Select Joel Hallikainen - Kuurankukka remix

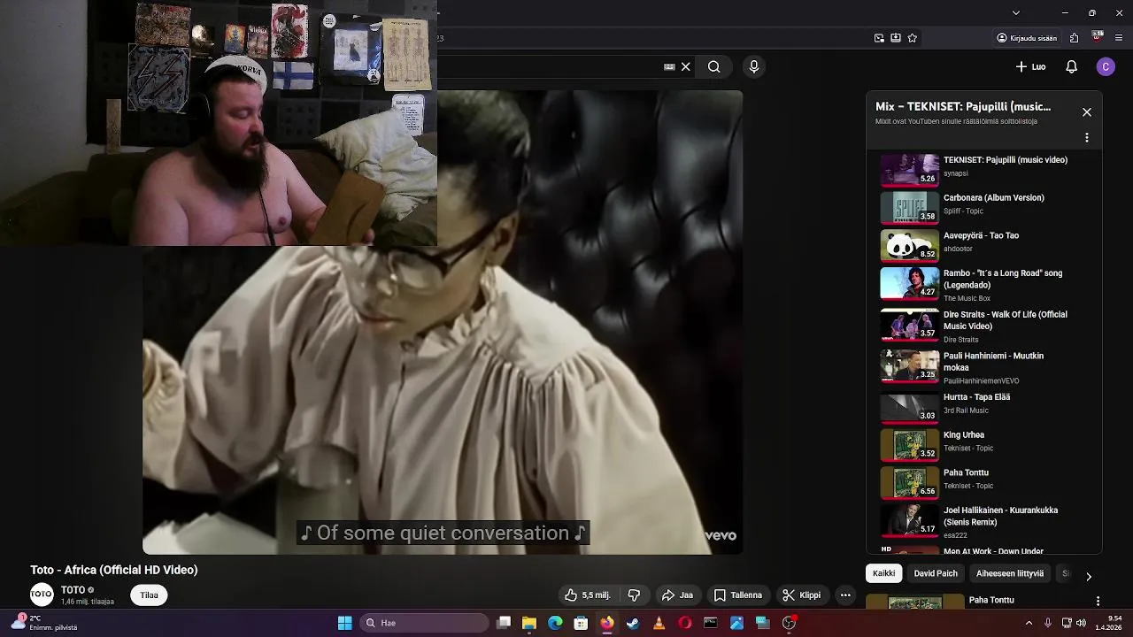point(981,522)
